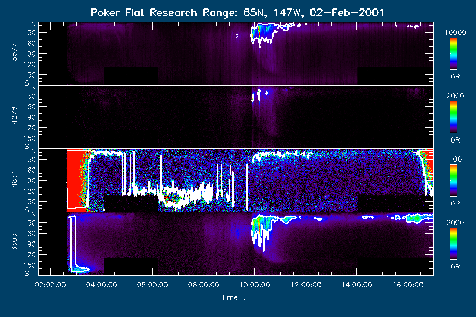476x317 pixels.
Task: Click the 4861 panel axis label
Action: coord(14,179)
